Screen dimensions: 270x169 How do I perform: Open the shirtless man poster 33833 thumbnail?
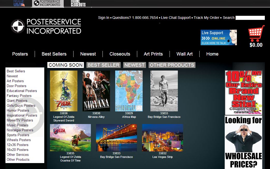[164, 91]
